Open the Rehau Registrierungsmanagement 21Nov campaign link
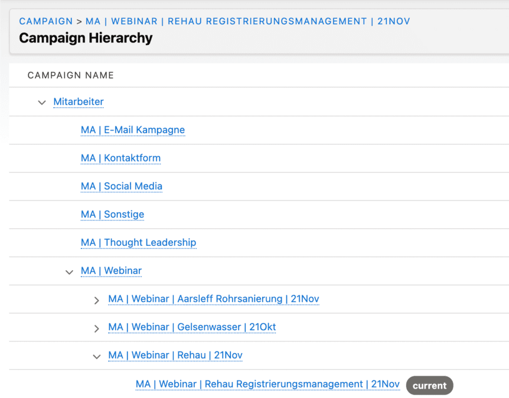Image resolution: width=509 pixels, height=398 pixels. pyautogui.click(x=267, y=384)
